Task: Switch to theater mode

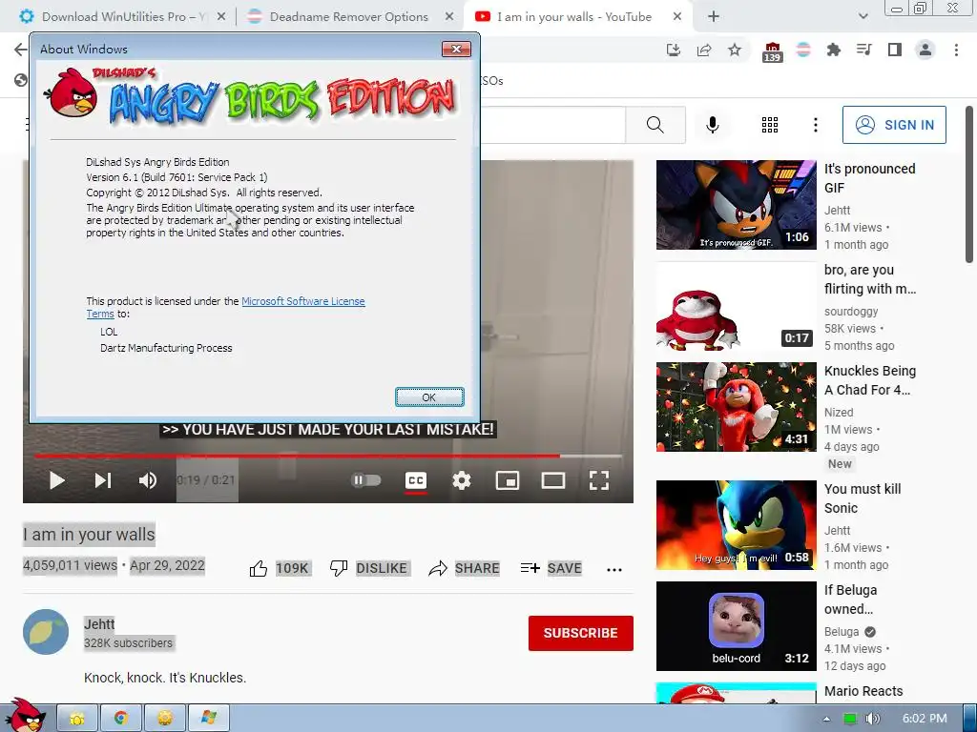Action: click(552, 480)
